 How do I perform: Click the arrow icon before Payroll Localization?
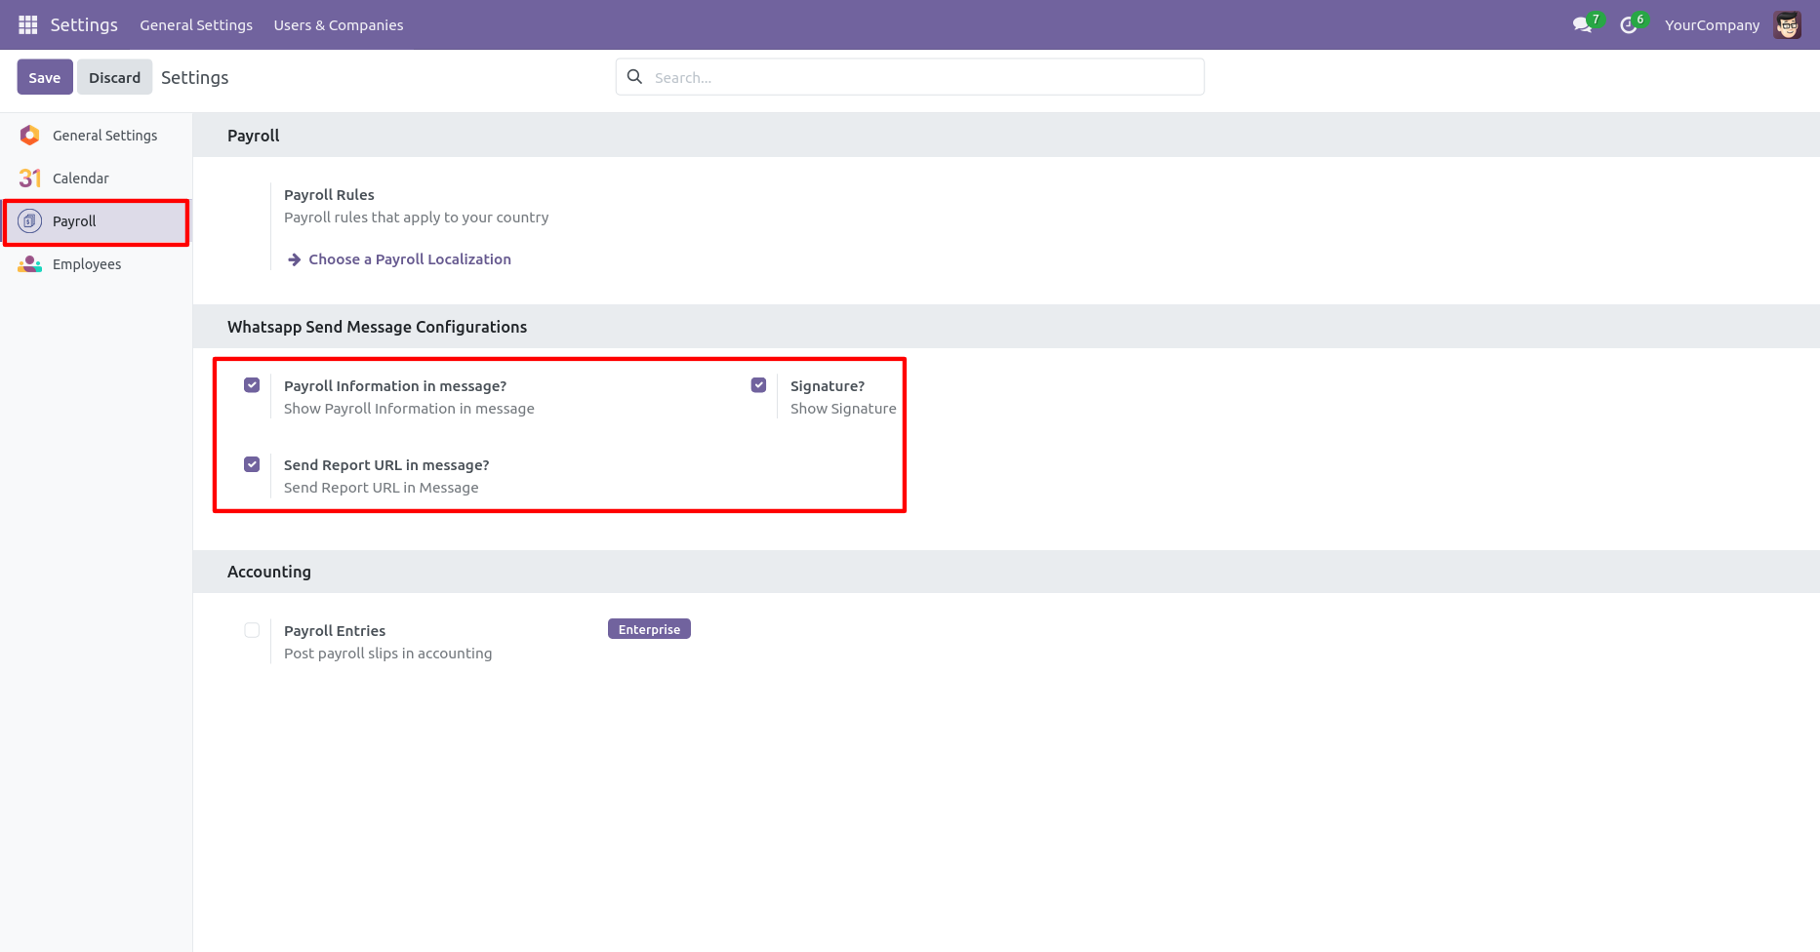(x=294, y=259)
